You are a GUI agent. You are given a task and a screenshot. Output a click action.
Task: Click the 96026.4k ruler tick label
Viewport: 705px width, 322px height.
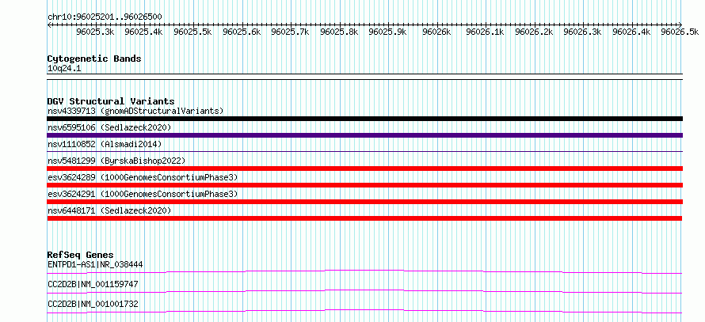click(x=631, y=32)
